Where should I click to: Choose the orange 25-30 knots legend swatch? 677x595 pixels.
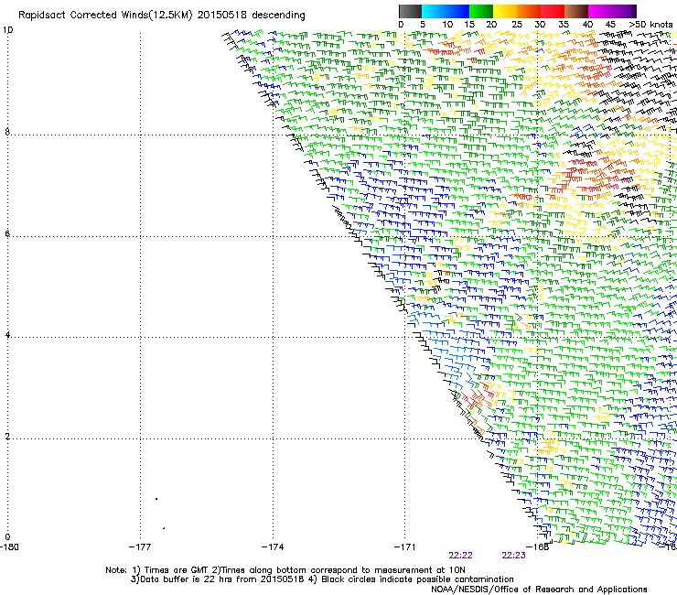[x=529, y=11]
